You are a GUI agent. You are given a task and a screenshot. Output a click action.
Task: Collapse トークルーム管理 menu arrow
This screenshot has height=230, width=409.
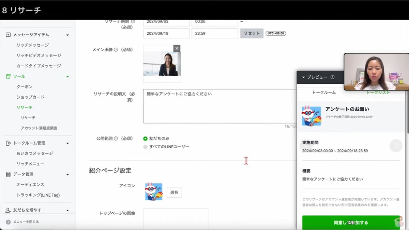click(67, 143)
